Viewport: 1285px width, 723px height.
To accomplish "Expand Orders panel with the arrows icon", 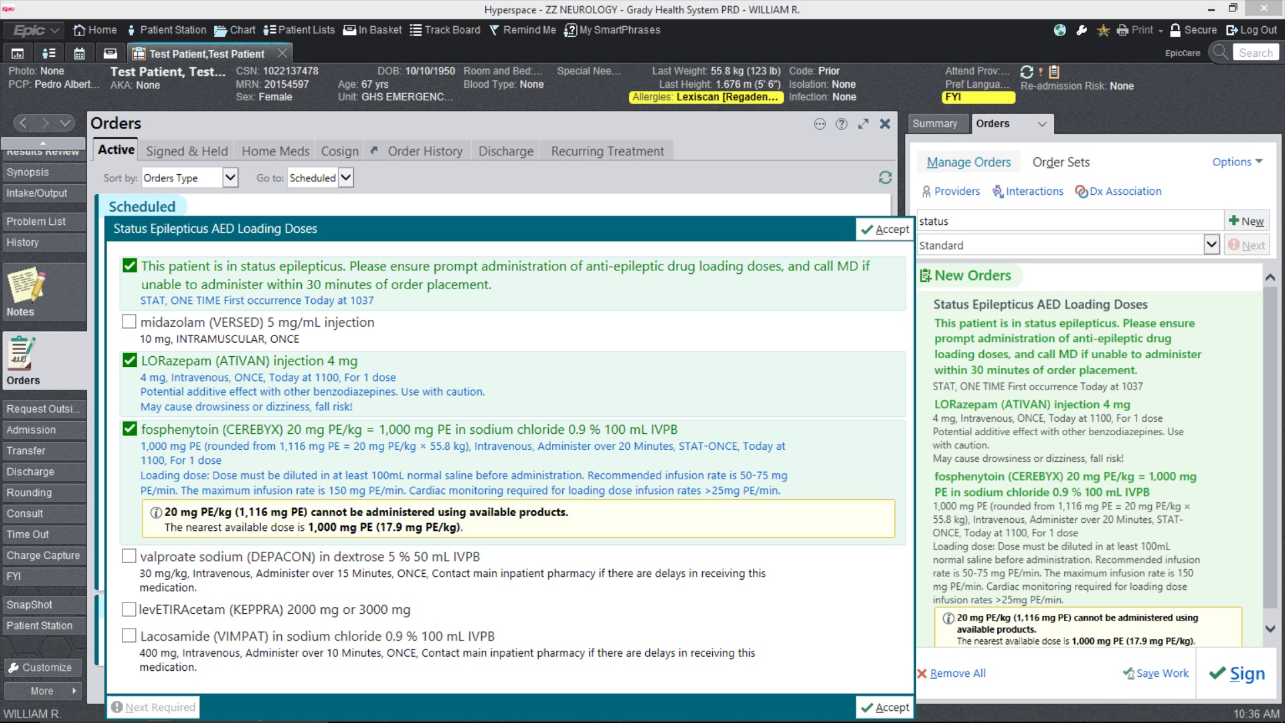I will pos(863,124).
